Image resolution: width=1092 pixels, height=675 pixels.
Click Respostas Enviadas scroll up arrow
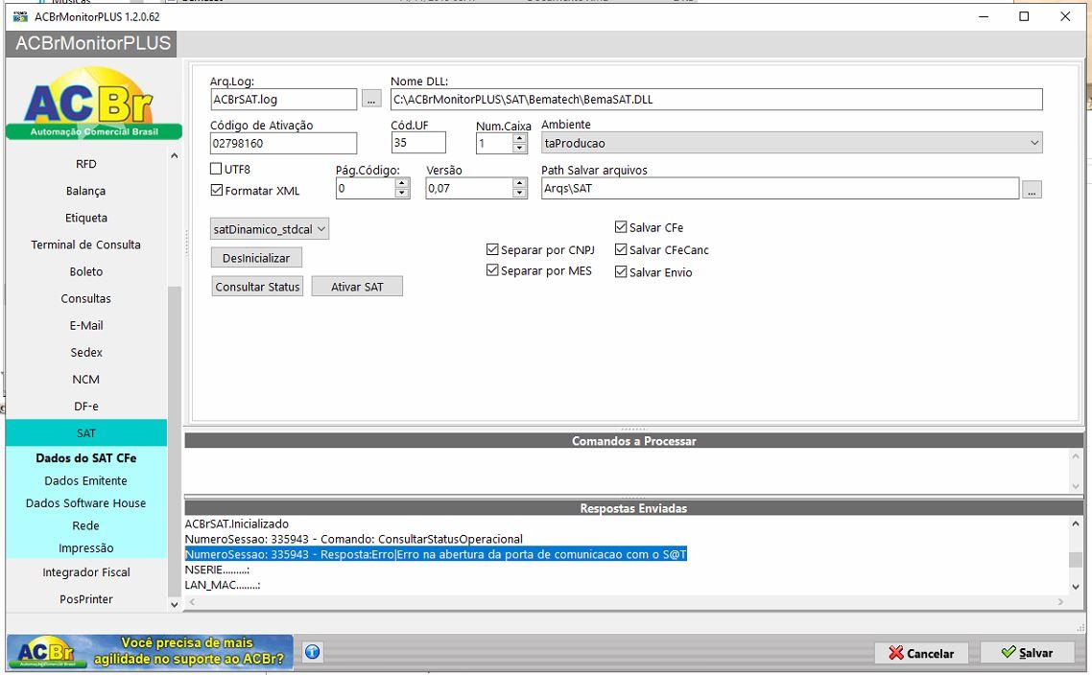(x=1076, y=524)
